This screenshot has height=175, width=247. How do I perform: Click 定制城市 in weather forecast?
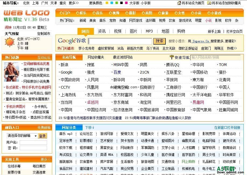pos(44,34)
